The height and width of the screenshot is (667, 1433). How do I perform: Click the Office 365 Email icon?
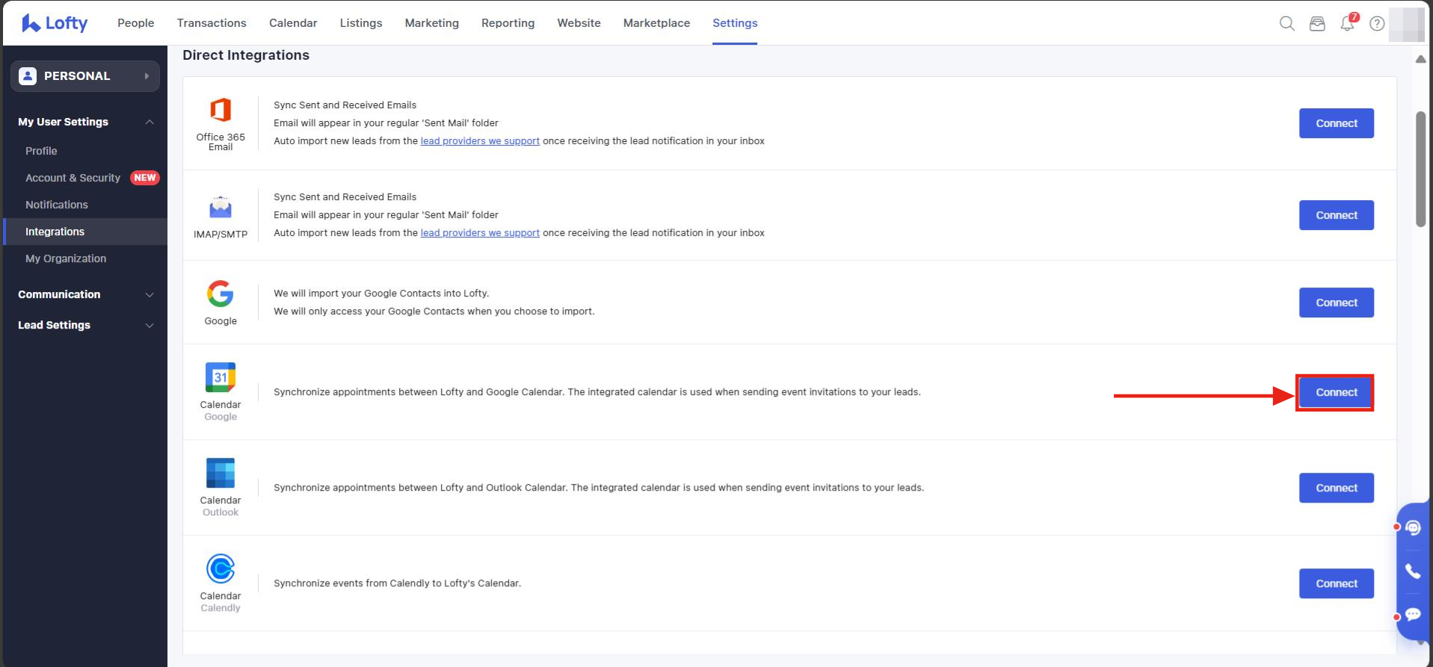221,111
